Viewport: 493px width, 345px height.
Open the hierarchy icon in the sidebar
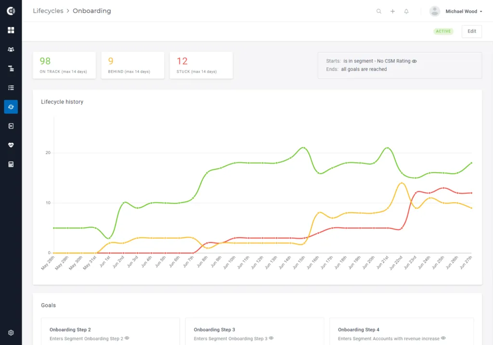11,68
